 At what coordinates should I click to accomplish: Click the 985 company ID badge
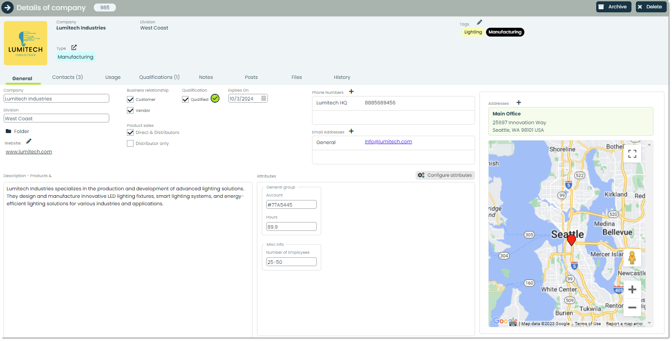[x=105, y=7]
